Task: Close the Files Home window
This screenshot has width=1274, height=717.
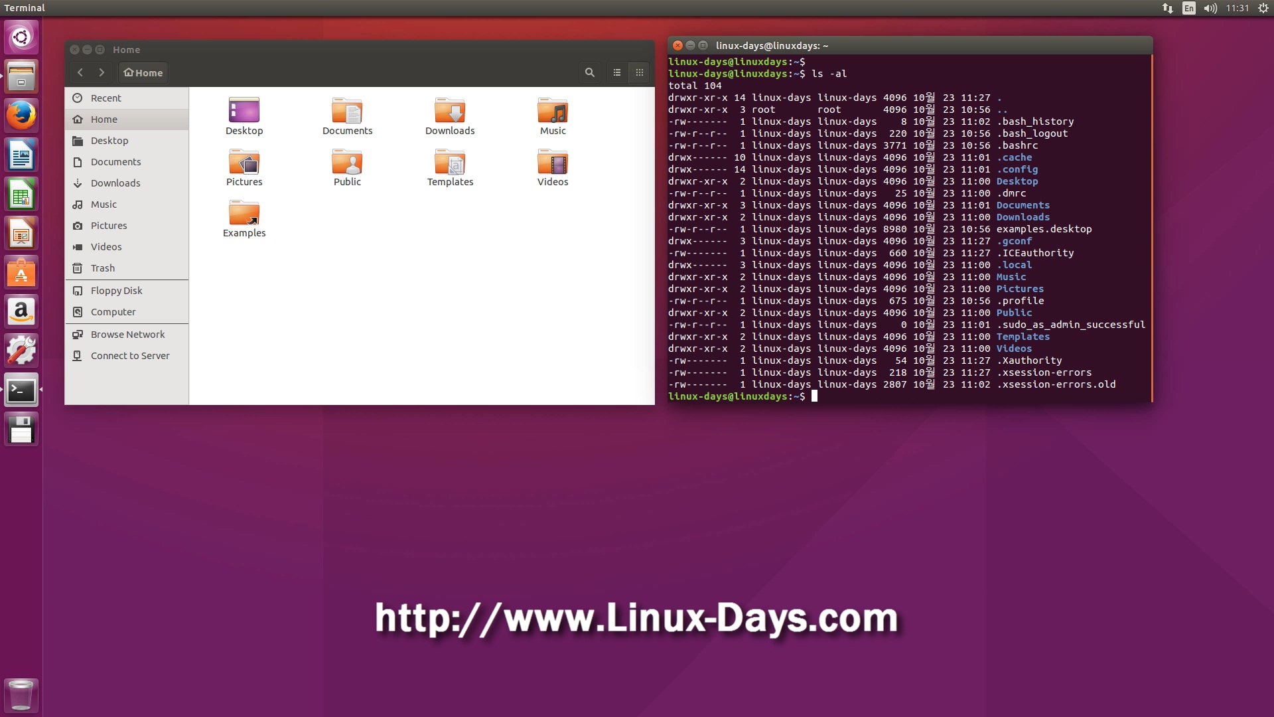Action: pyautogui.click(x=75, y=50)
